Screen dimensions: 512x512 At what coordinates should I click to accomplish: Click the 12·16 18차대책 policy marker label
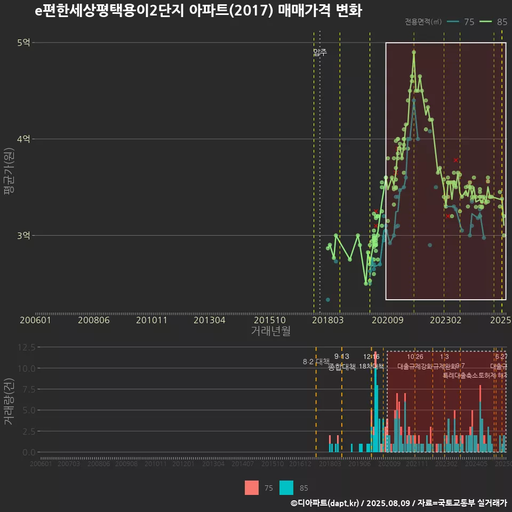(371, 362)
